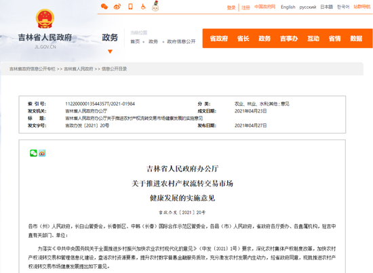Switch language to русский

click(x=308, y=7)
